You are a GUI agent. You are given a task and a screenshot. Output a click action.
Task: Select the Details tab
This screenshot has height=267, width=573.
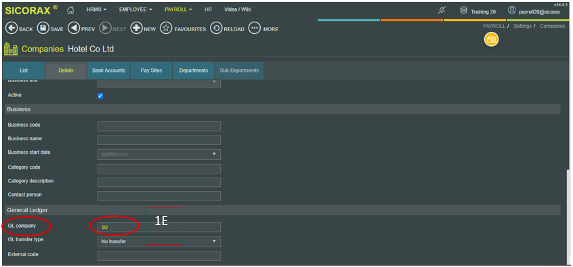point(66,70)
